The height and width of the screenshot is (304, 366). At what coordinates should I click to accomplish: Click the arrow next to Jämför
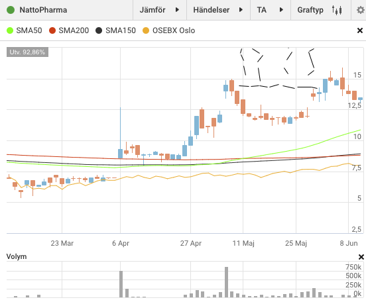177,10
